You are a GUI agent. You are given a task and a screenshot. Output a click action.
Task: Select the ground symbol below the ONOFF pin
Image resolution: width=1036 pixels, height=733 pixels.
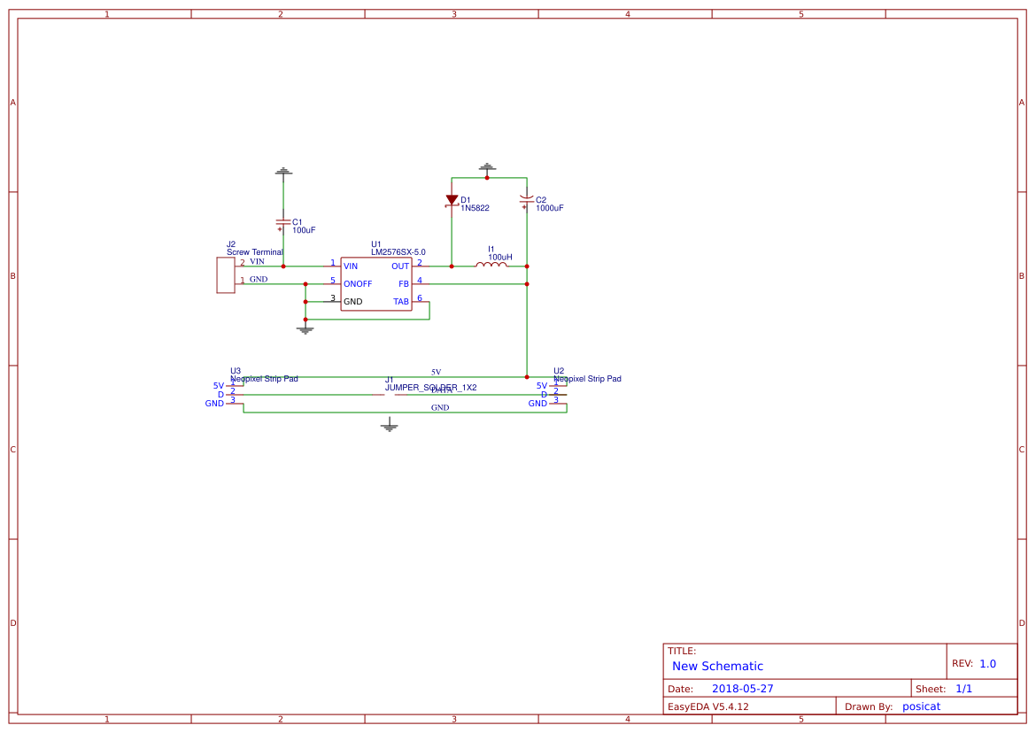305,328
